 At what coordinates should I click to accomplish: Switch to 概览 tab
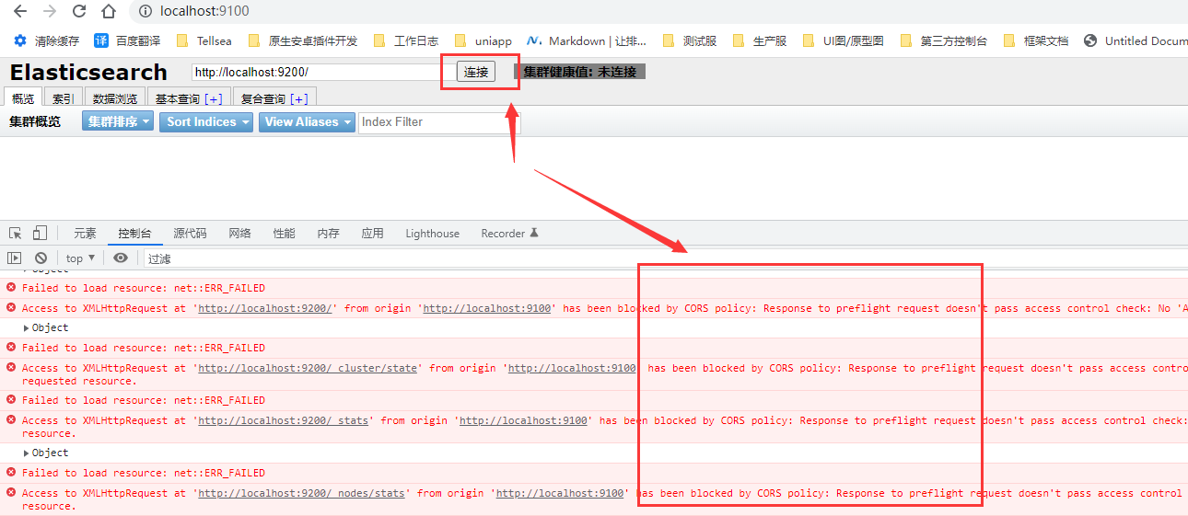(x=23, y=98)
